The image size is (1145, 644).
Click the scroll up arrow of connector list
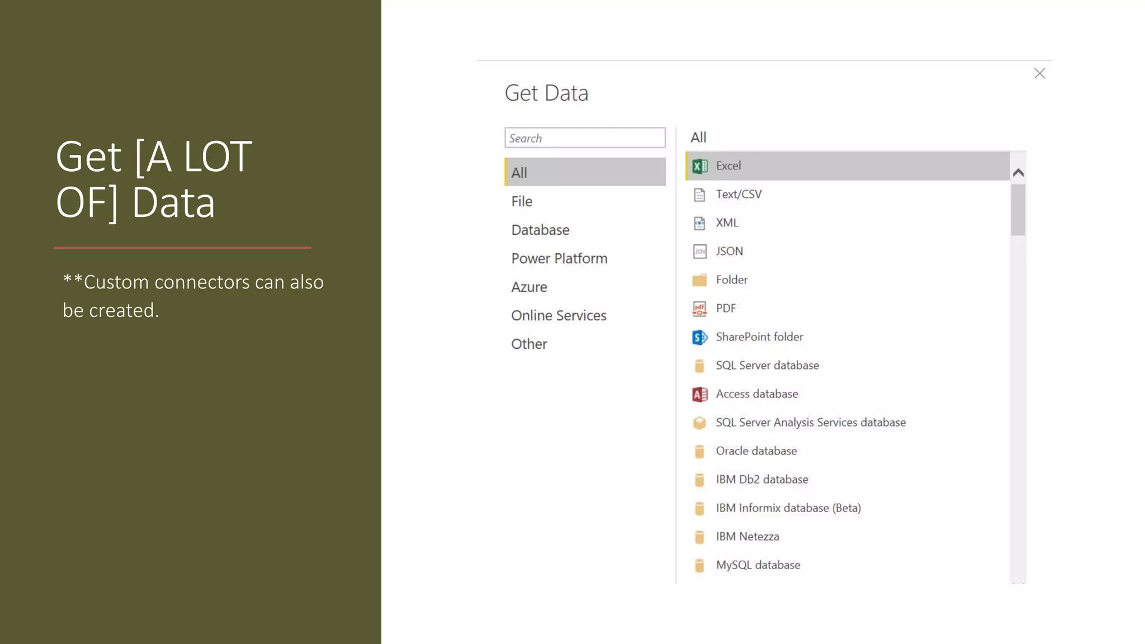(1018, 173)
